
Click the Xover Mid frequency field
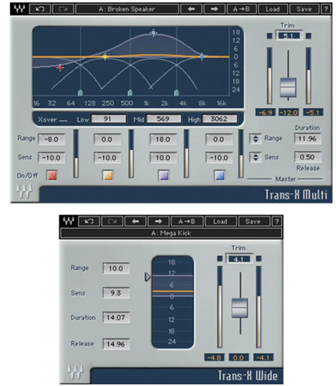click(164, 119)
